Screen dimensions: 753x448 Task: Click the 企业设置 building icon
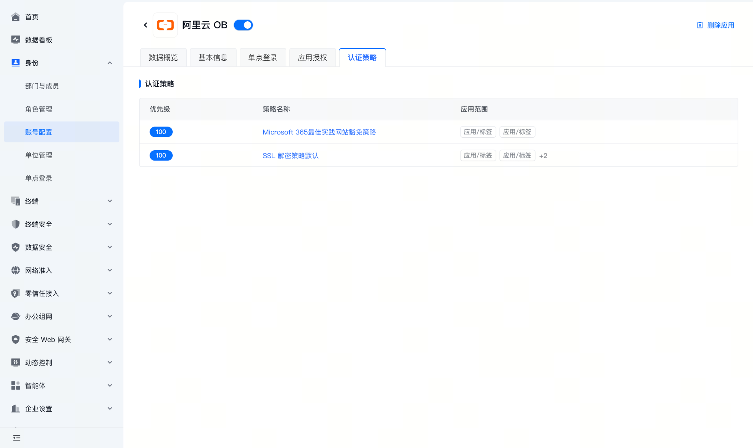[15, 409]
